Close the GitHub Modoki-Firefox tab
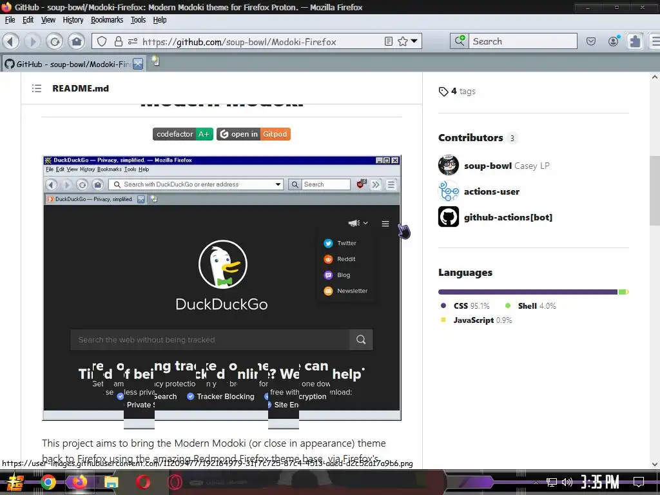Viewport: 660px width, 495px height. (x=138, y=64)
